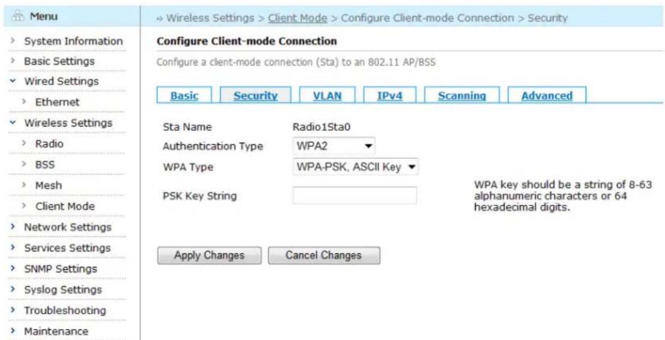Follow Client Mode breadcrumb link
This screenshot has height=340, width=665.
(298, 18)
